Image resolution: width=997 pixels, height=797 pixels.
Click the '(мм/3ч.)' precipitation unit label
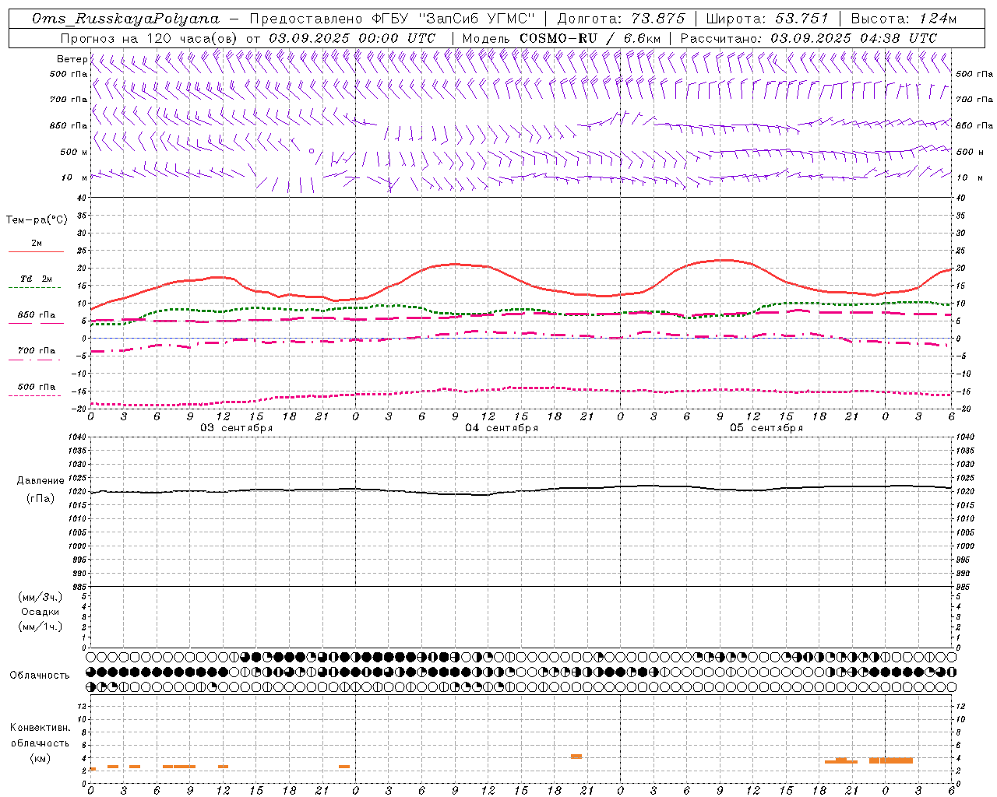[41, 597]
